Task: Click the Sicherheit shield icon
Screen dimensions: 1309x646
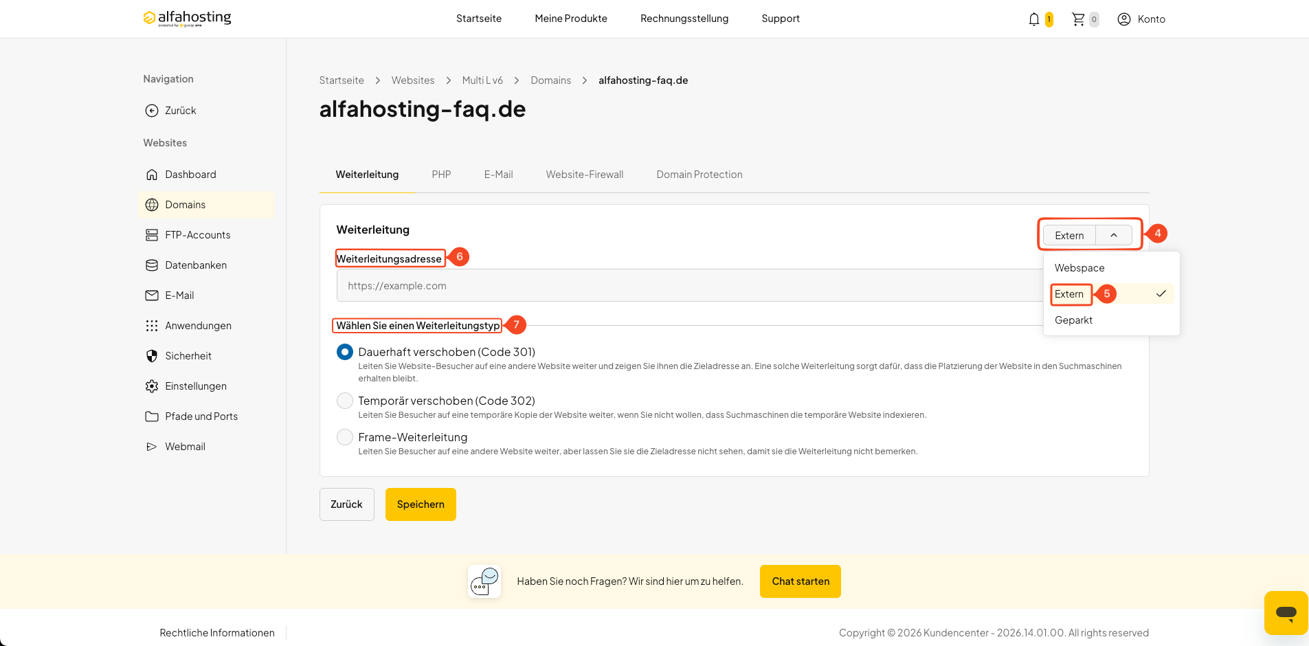Action: pyautogui.click(x=152, y=356)
